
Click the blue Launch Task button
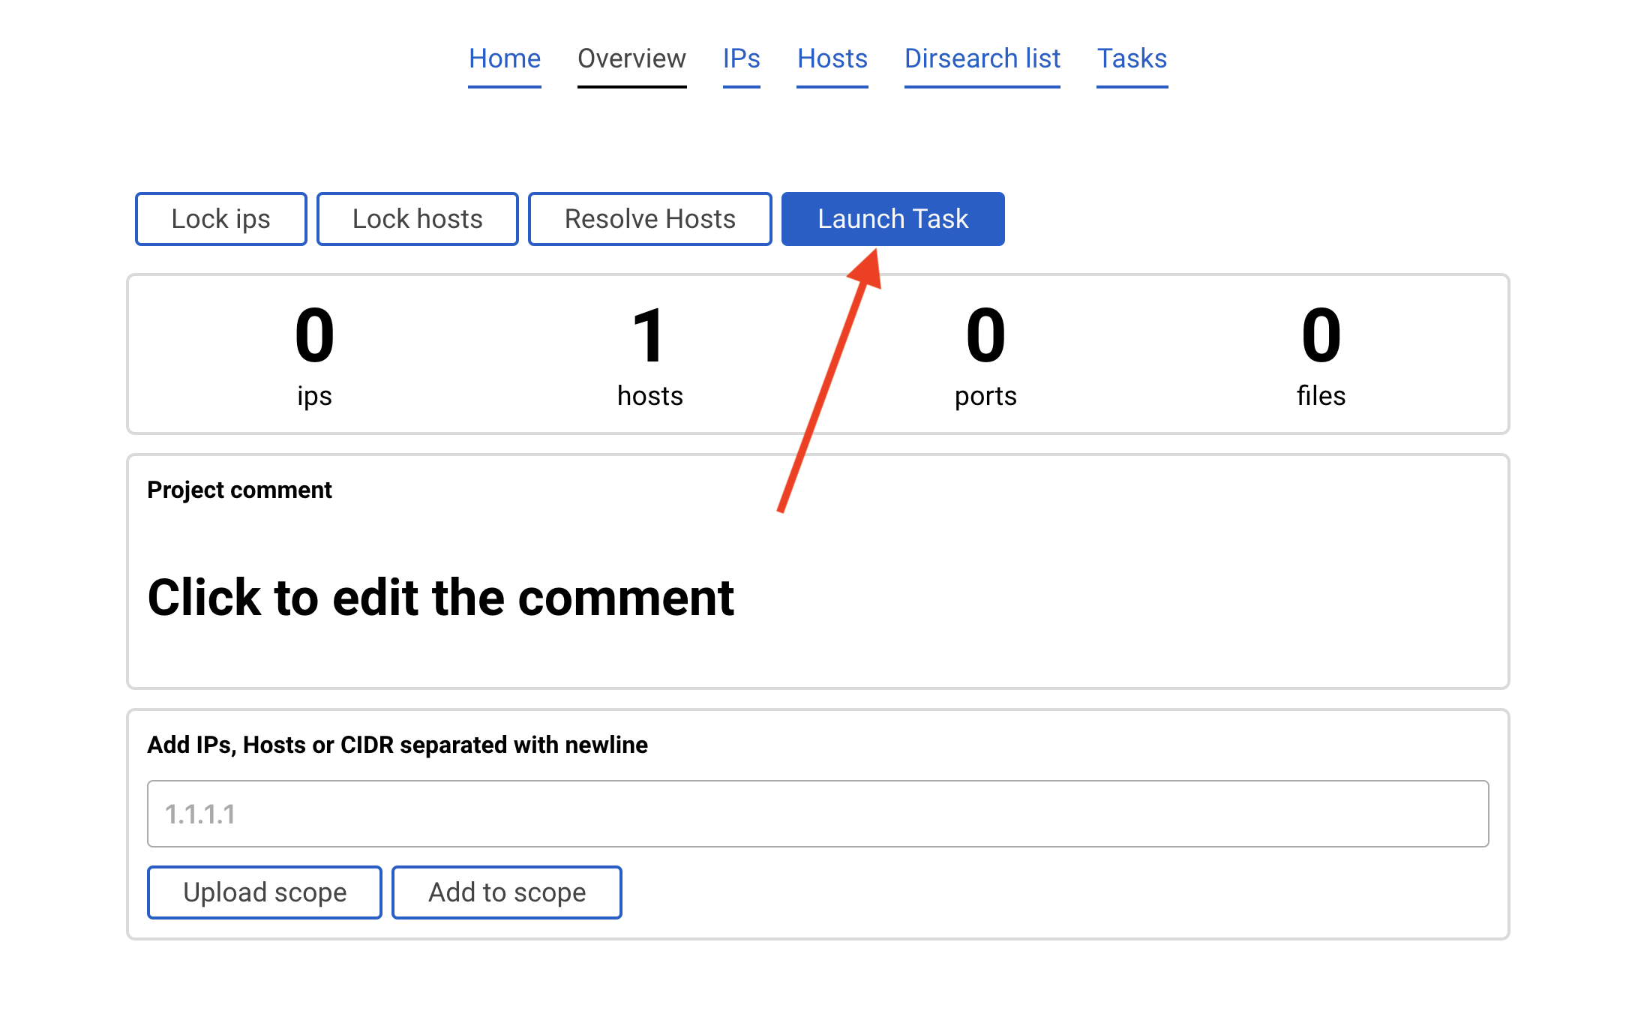[892, 219]
